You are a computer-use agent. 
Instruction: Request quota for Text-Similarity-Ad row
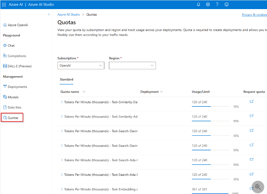click(x=252, y=116)
